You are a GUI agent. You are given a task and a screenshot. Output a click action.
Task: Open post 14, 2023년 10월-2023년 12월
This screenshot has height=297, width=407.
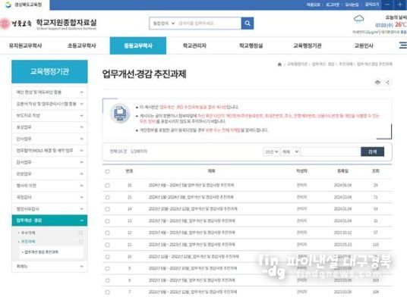click(x=193, y=208)
